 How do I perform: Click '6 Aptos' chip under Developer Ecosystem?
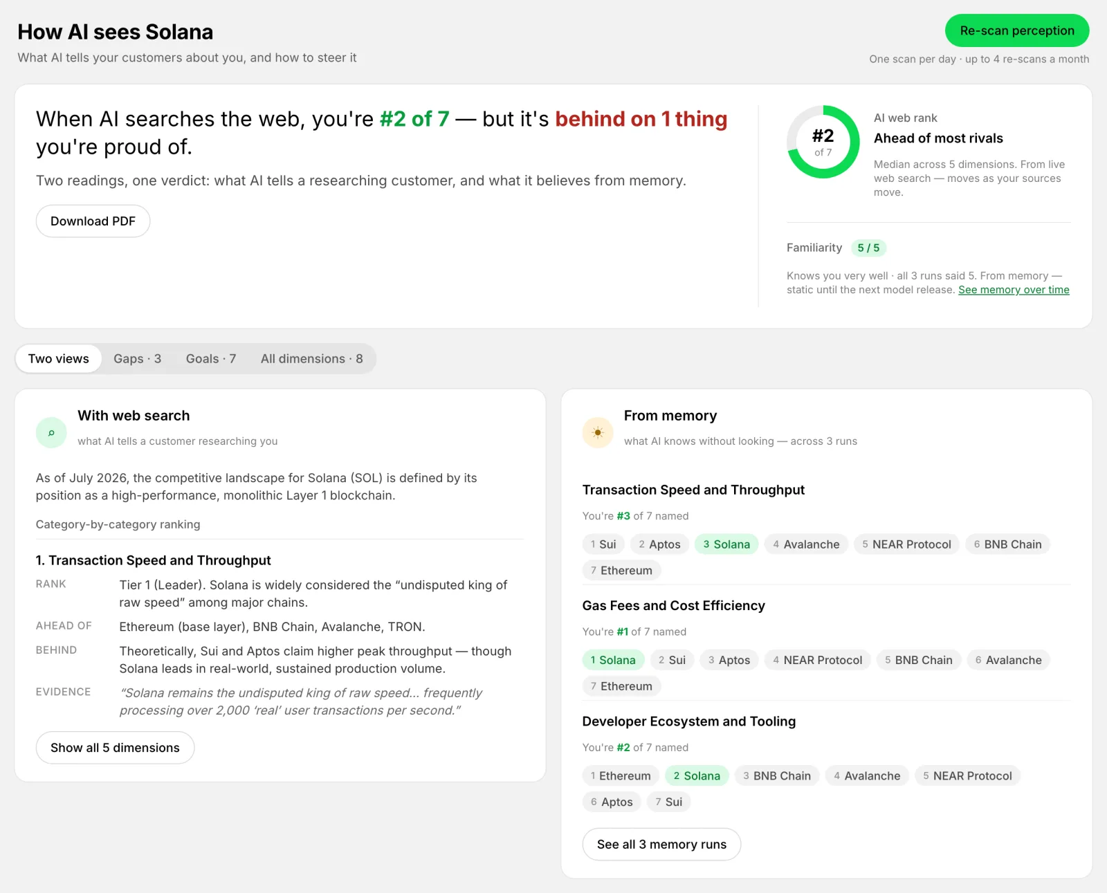pos(612,802)
